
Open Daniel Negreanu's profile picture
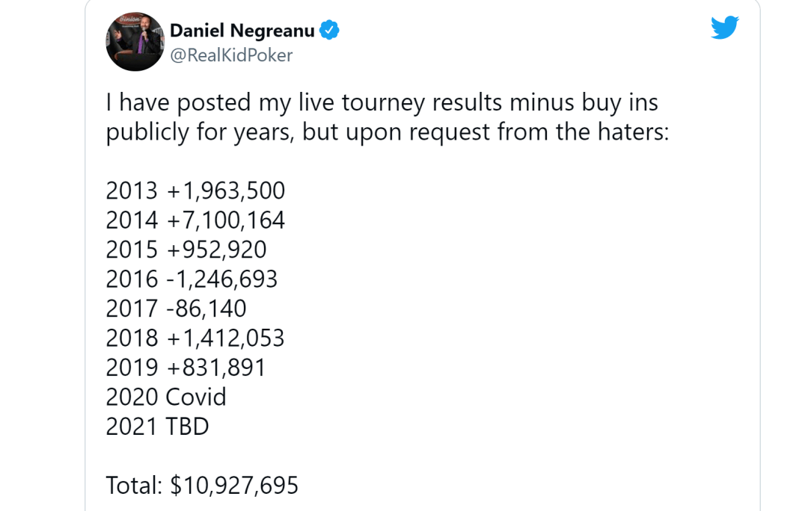[x=135, y=42]
